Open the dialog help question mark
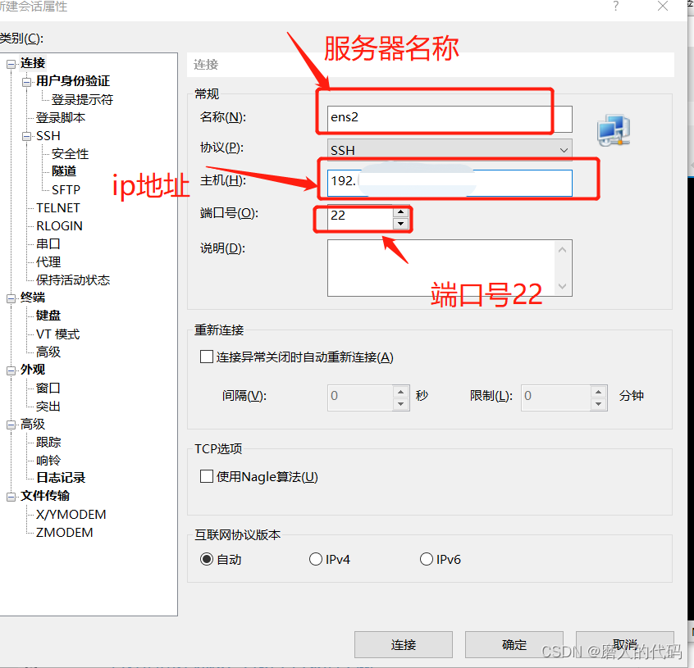This screenshot has height=668, width=694. click(616, 6)
